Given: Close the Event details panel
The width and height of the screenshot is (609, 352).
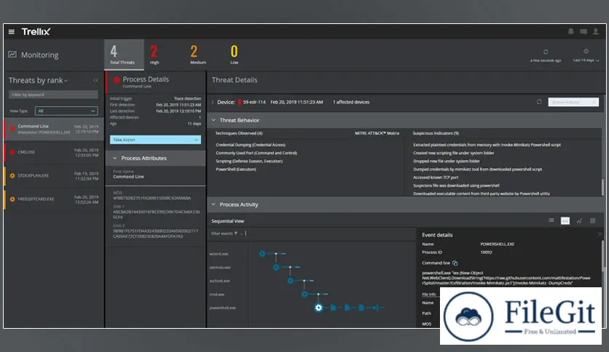Looking at the screenshot, I should [600, 234].
